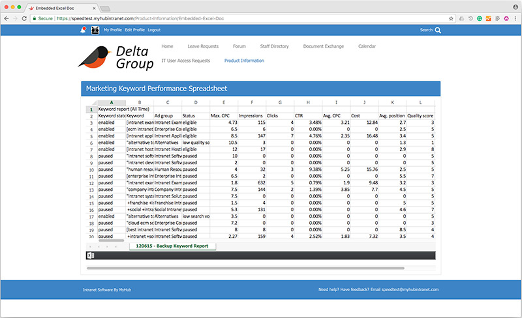The image size is (522, 318).
Task: Go to Staff Directory page
Action: 275,46
